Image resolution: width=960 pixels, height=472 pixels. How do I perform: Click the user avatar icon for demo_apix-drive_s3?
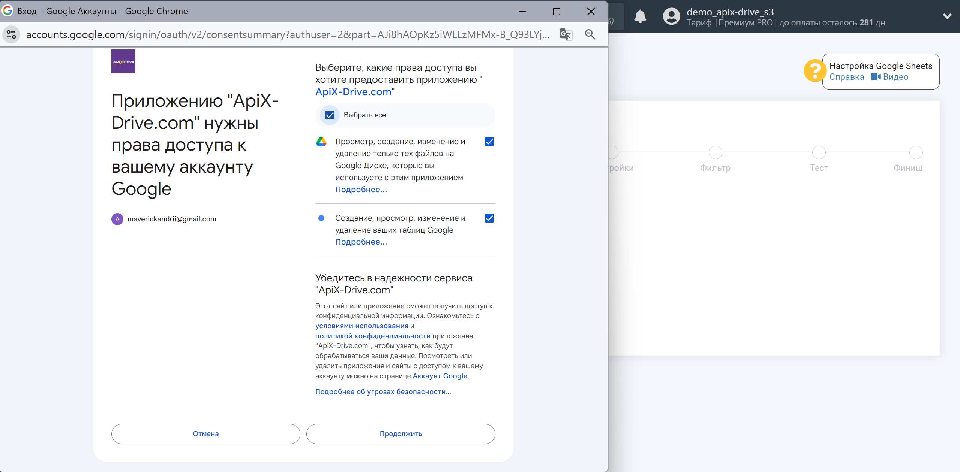pyautogui.click(x=671, y=16)
